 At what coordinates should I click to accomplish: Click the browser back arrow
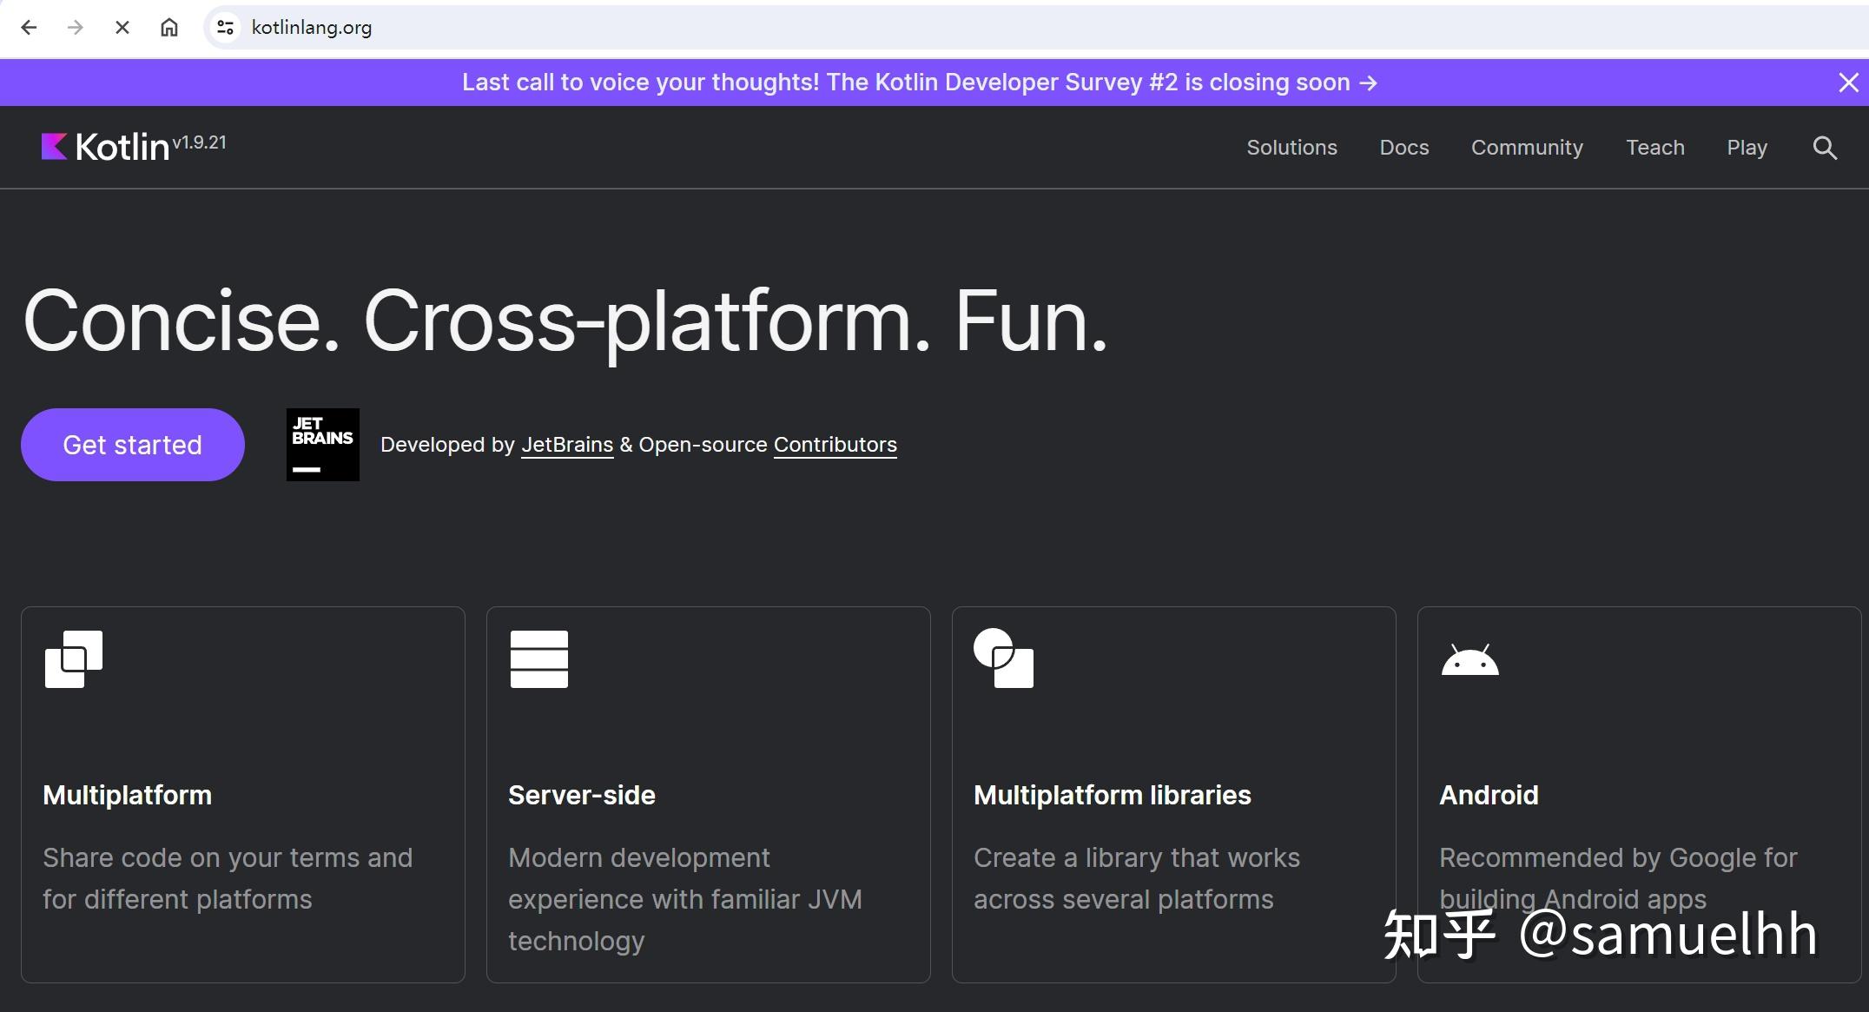pos(29,27)
